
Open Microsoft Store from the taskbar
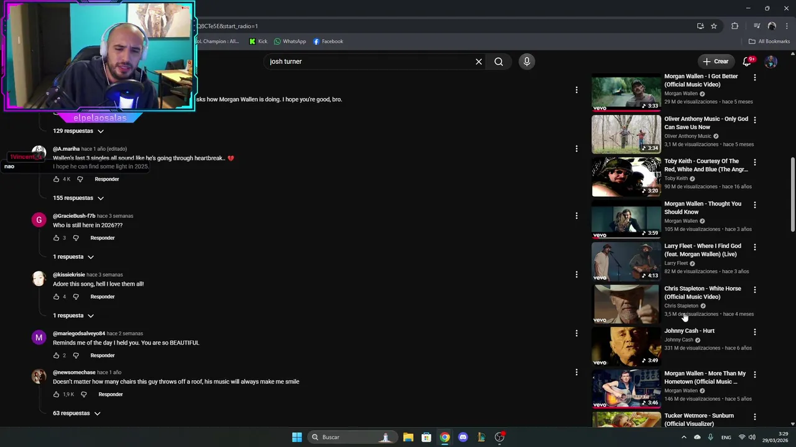(427, 437)
